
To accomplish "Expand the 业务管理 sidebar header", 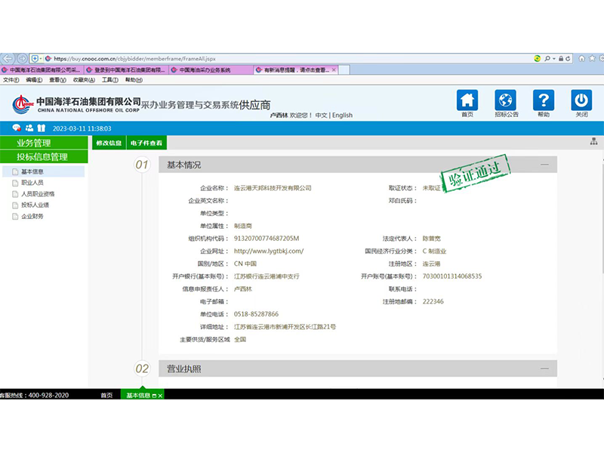I will click(44, 143).
